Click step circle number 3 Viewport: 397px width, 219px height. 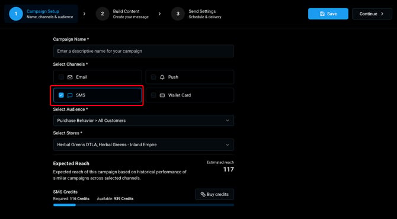tap(178, 14)
